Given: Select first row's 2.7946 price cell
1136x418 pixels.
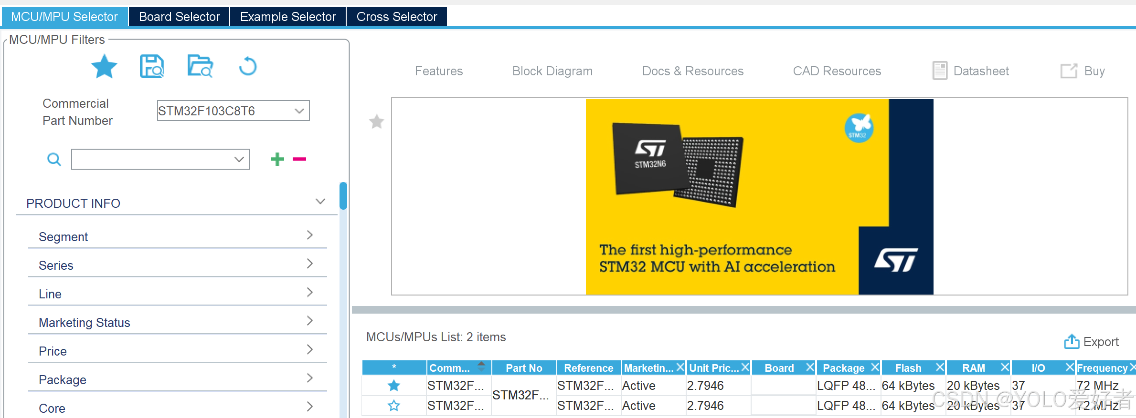Looking at the screenshot, I should [x=718, y=386].
